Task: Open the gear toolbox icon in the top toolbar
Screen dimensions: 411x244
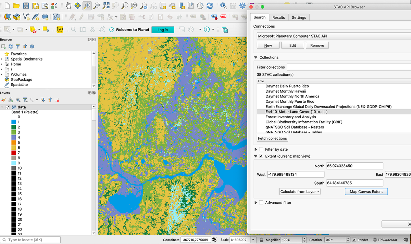Action: (x=242, y=6)
